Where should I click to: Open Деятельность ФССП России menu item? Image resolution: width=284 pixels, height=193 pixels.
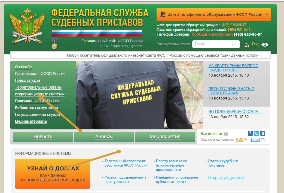pos(40,74)
